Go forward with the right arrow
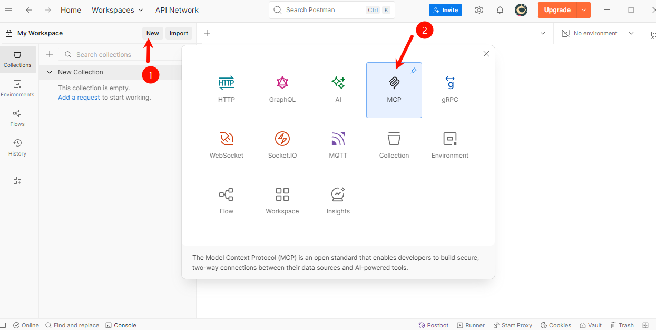 tap(48, 10)
